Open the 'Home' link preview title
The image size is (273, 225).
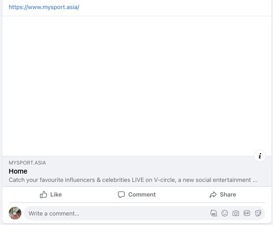(18, 171)
